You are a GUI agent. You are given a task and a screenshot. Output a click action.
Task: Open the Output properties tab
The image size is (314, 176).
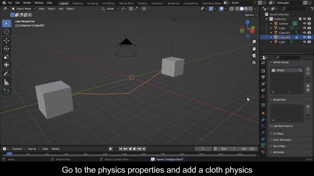click(263, 77)
